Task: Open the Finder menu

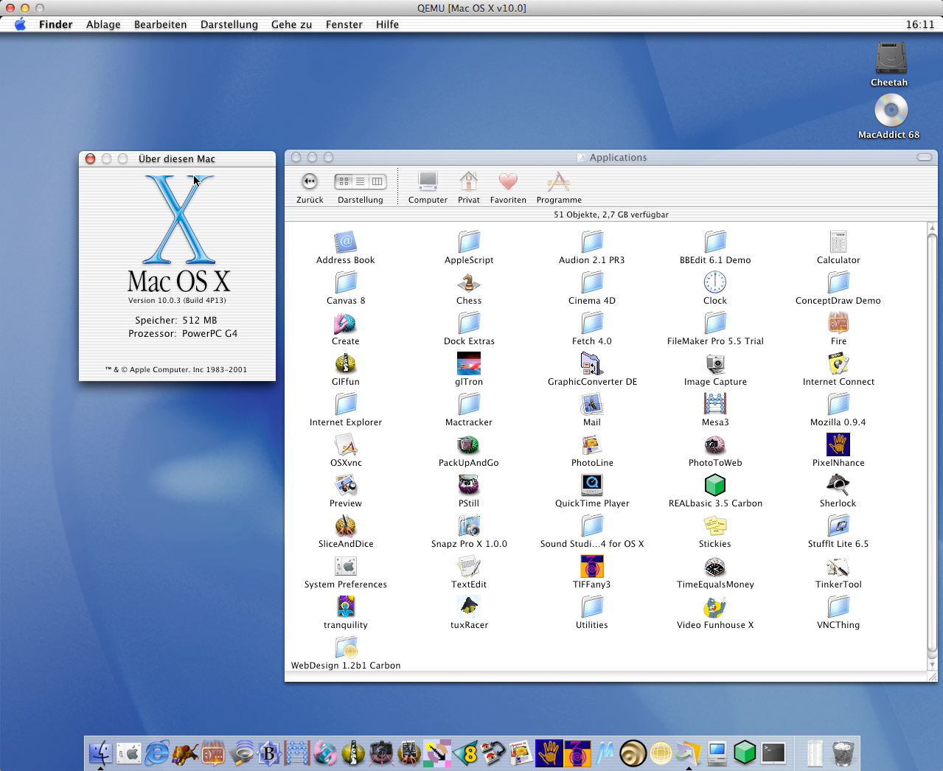Action: coord(56,24)
